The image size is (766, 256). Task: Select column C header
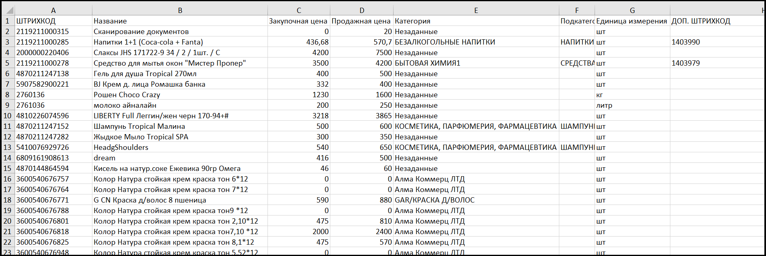tap(299, 10)
